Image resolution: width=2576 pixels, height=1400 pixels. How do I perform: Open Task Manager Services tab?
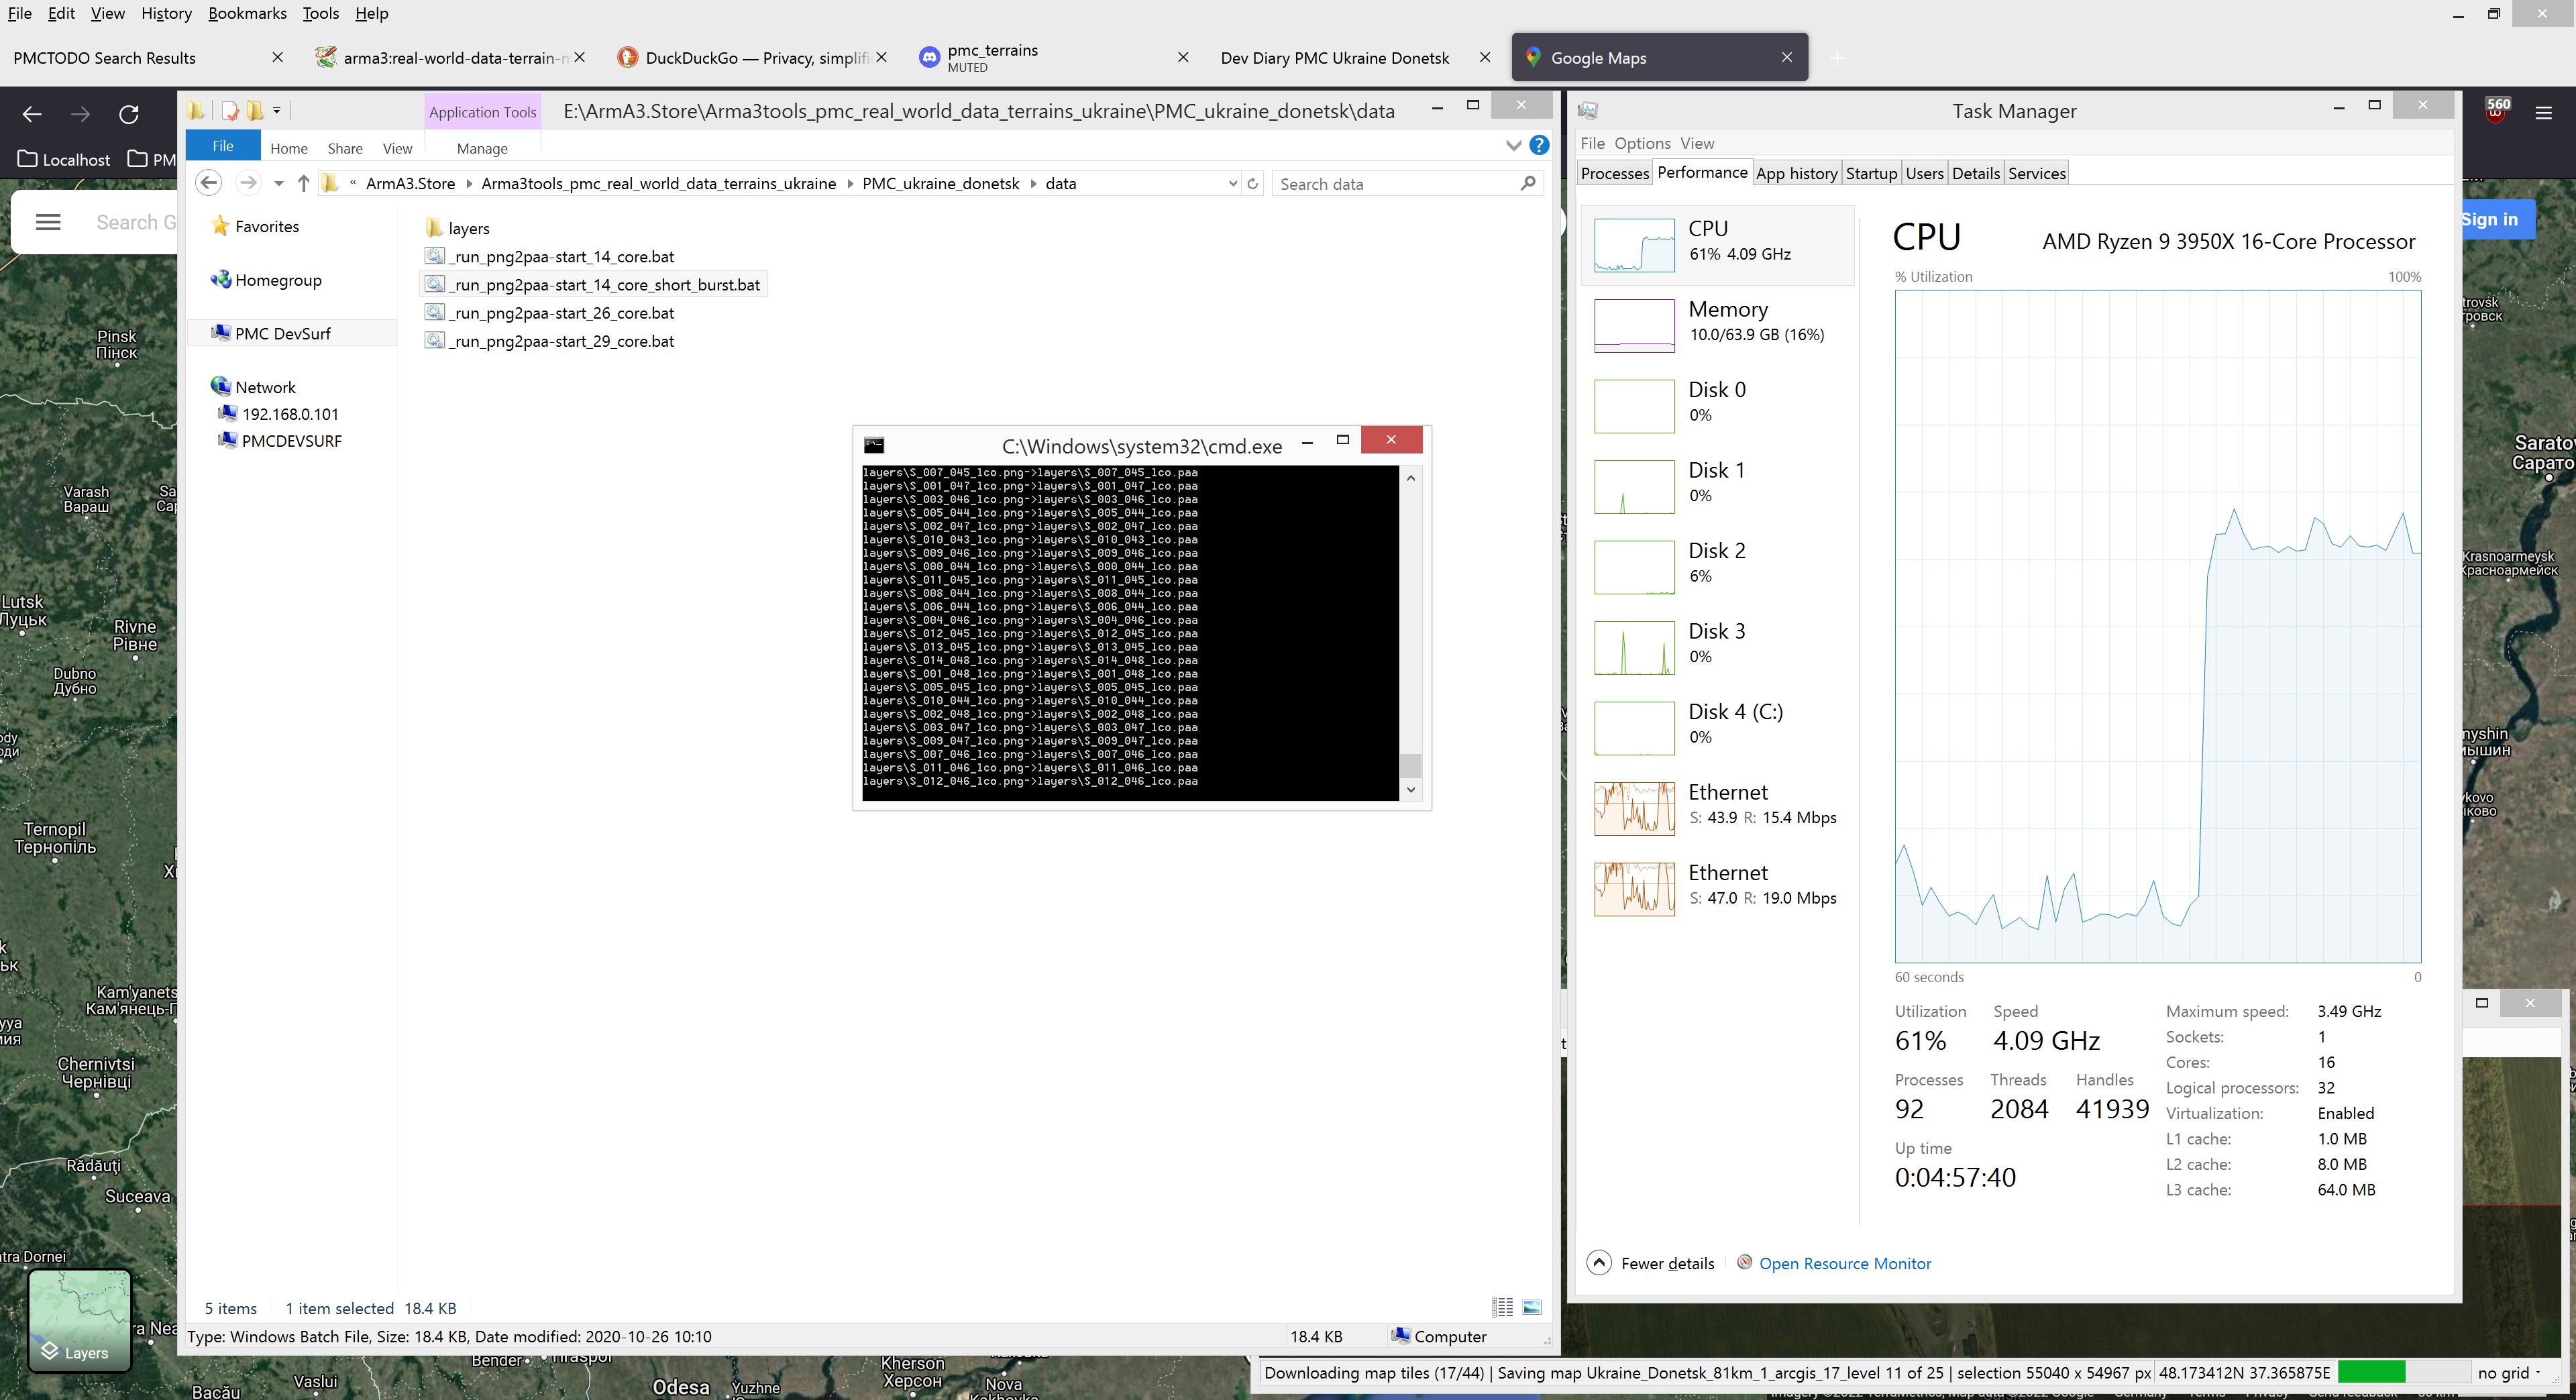point(2037,173)
